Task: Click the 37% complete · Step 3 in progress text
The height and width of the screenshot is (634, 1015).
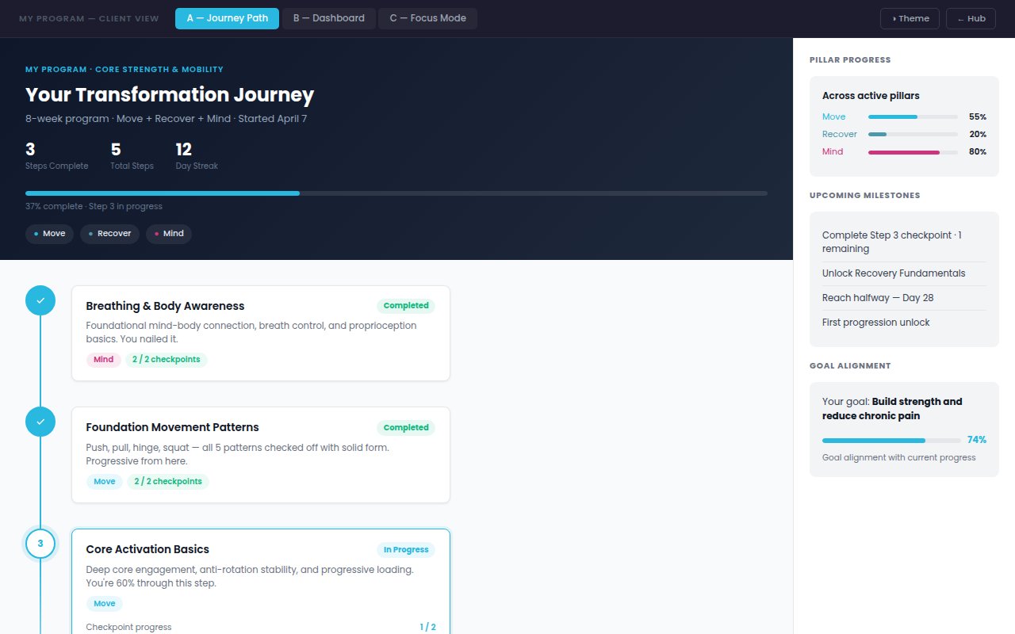Action: [94, 206]
